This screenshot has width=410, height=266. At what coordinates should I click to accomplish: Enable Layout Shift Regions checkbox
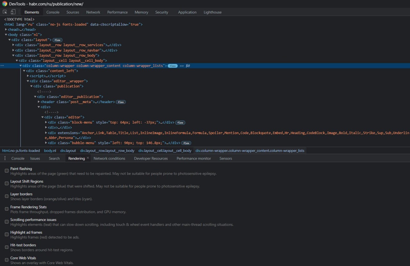[7, 184]
